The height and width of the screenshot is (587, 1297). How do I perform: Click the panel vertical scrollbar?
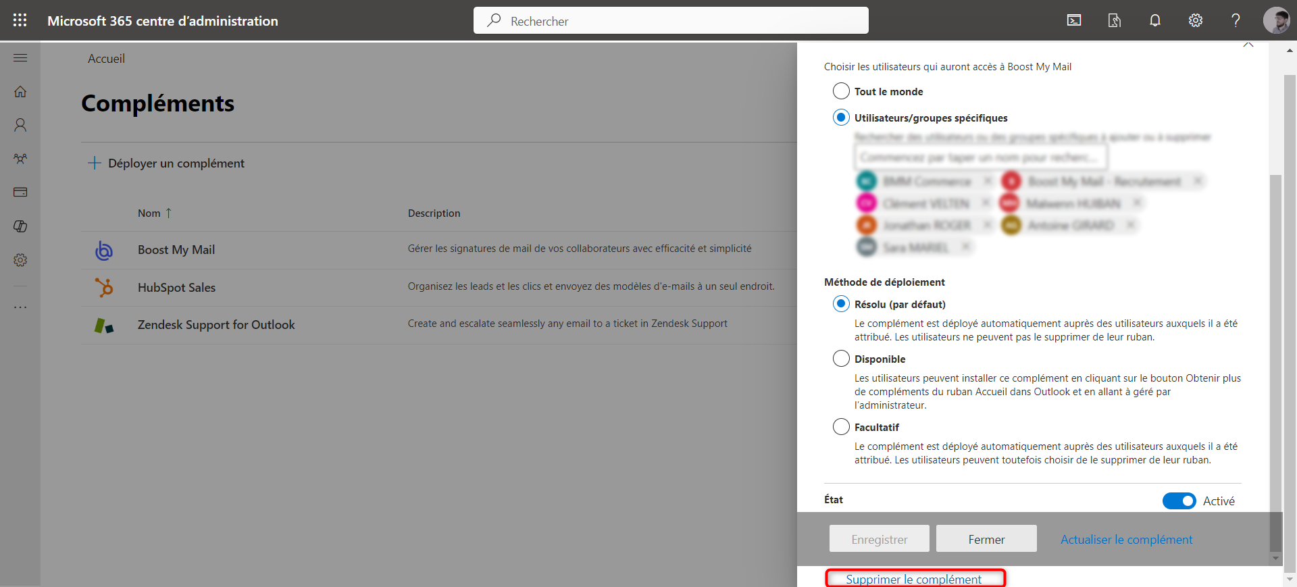click(x=1275, y=363)
